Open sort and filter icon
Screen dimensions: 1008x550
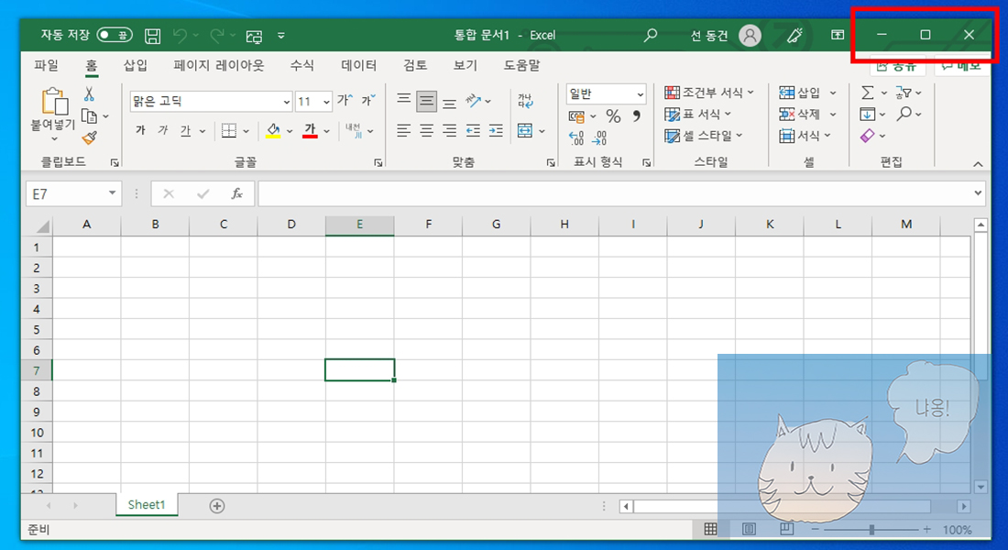[x=904, y=93]
